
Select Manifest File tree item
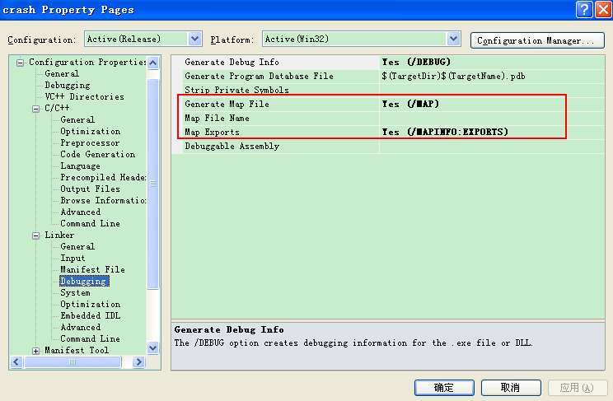[92, 270]
